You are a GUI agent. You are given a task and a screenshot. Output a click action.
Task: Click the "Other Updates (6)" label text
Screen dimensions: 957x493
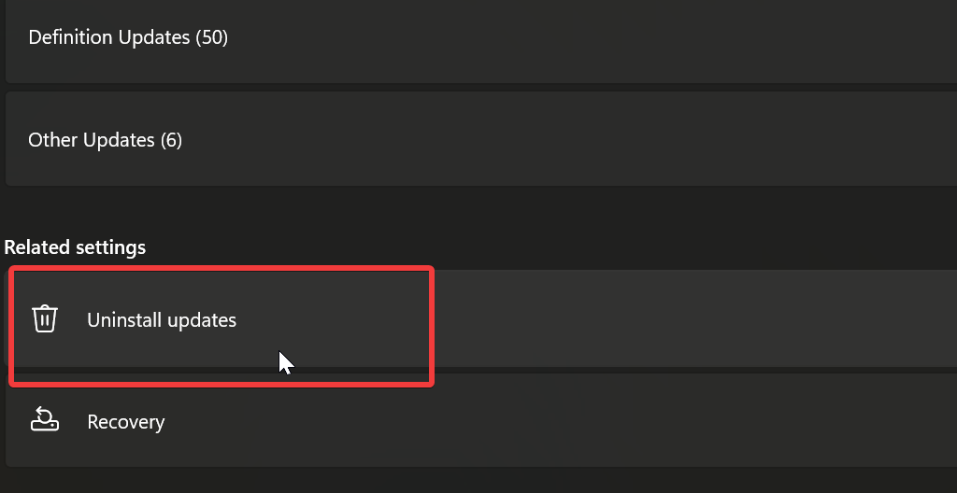[x=105, y=140]
